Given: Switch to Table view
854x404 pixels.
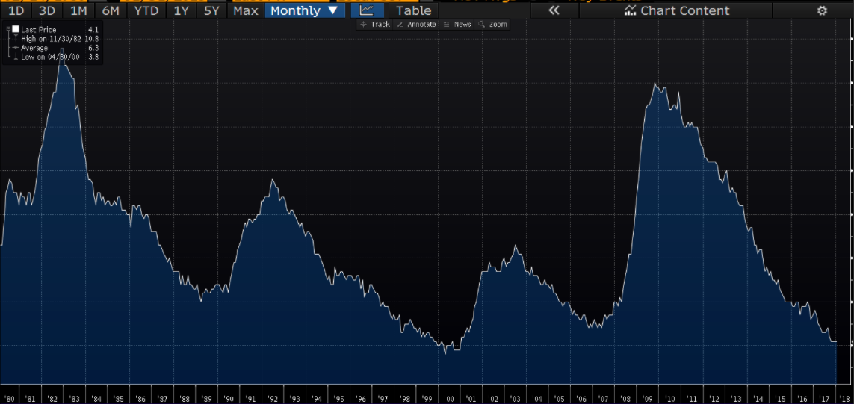Looking at the screenshot, I should tap(413, 10).
